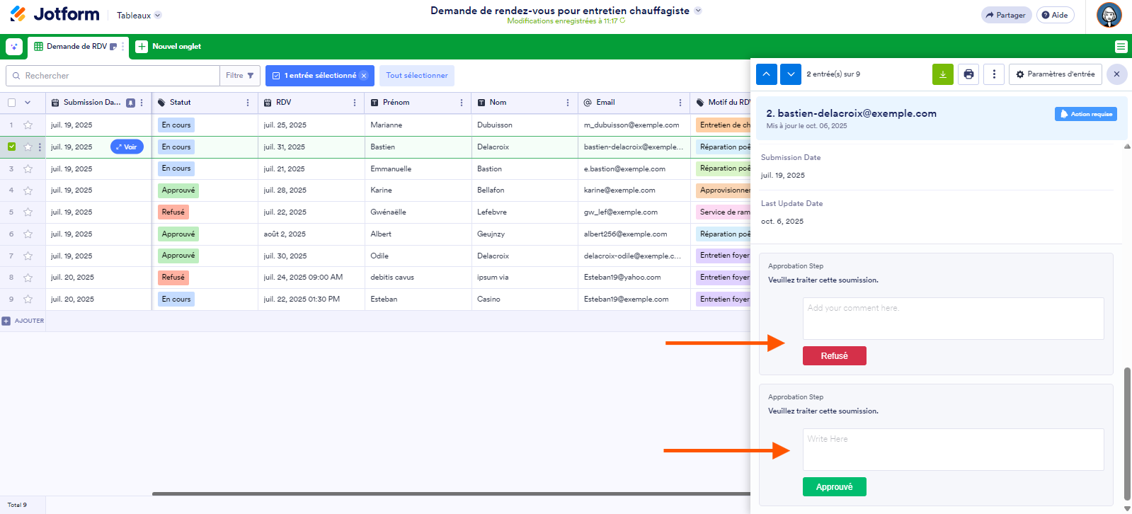This screenshot has height=514, width=1132.
Task: Open RDV column options menu
Action: (x=355, y=103)
